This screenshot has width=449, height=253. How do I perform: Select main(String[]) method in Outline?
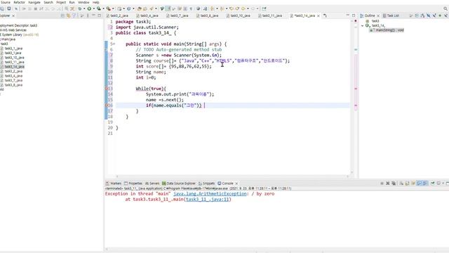pos(387,30)
